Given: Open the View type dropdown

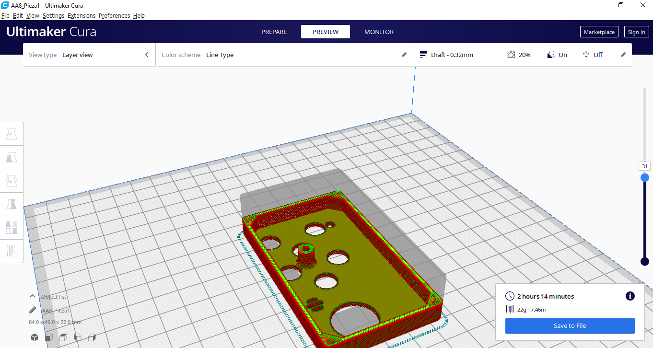Looking at the screenshot, I should click(x=89, y=55).
